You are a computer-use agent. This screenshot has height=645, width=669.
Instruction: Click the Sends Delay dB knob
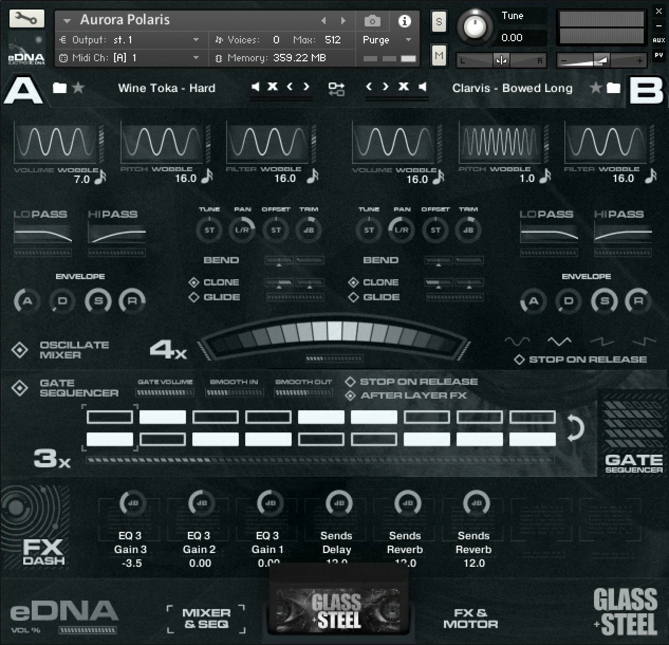coord(339,503)
